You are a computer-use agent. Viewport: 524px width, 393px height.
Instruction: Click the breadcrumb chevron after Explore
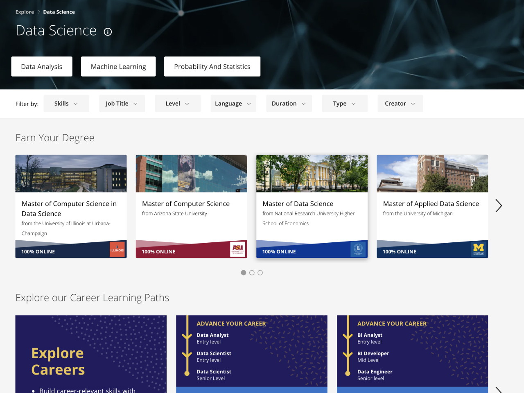coord(39,12)
